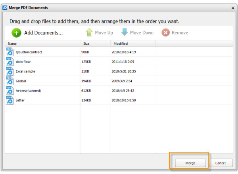Select the 2010/10/15 8:50 modified entry

coord(124,100)
